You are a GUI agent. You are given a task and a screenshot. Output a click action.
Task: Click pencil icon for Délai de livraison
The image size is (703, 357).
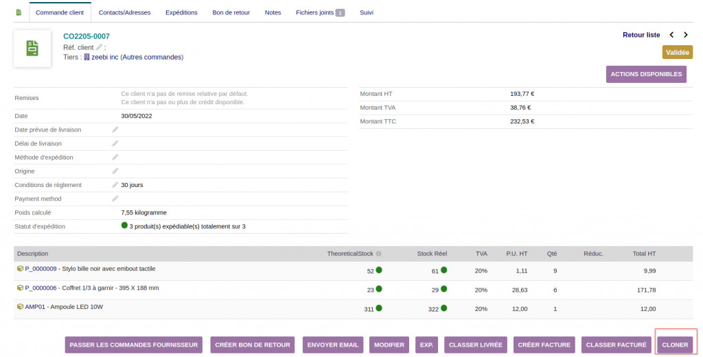115,144
